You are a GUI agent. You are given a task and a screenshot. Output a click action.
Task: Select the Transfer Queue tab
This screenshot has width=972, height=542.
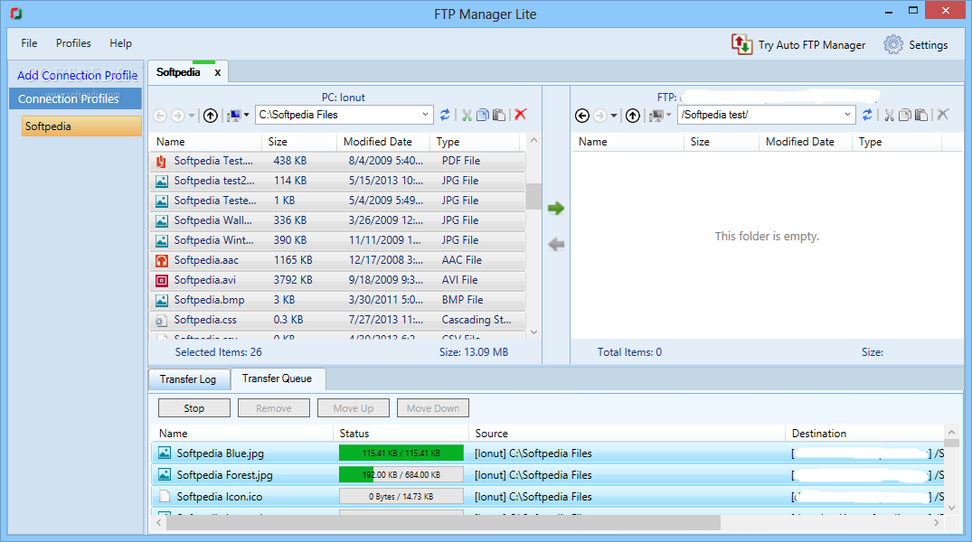[x=277, y=378]
